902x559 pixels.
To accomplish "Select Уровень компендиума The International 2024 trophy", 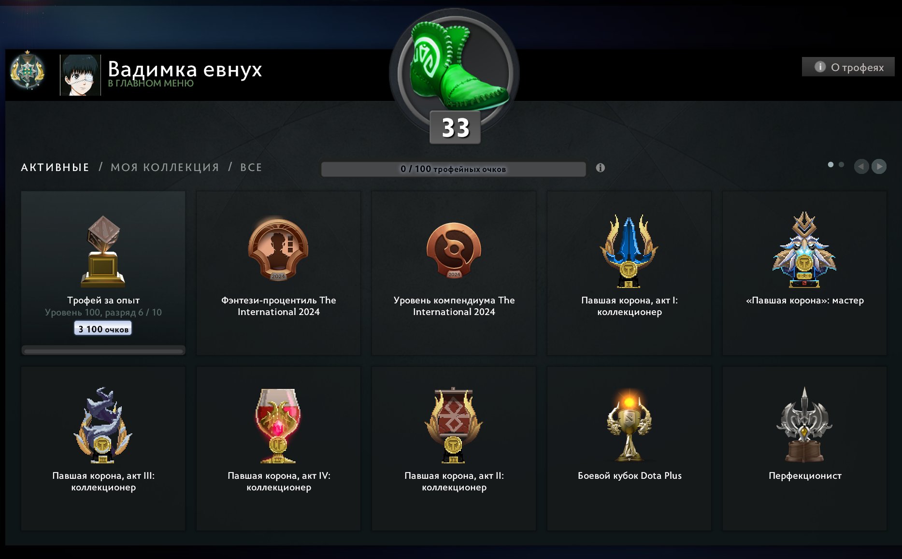I will point(454,273).
